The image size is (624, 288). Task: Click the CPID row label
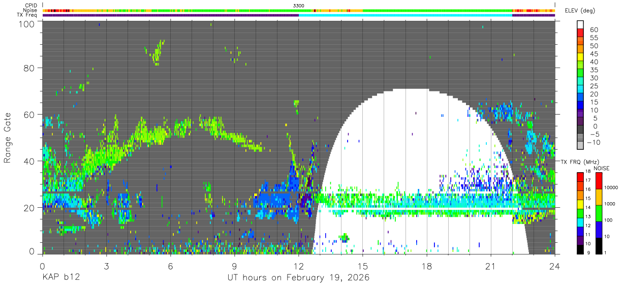coord(31,5)
